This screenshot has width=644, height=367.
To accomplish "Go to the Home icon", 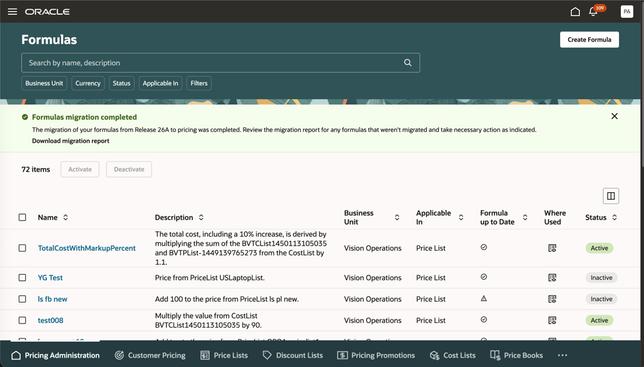I will tap(575, 11).
